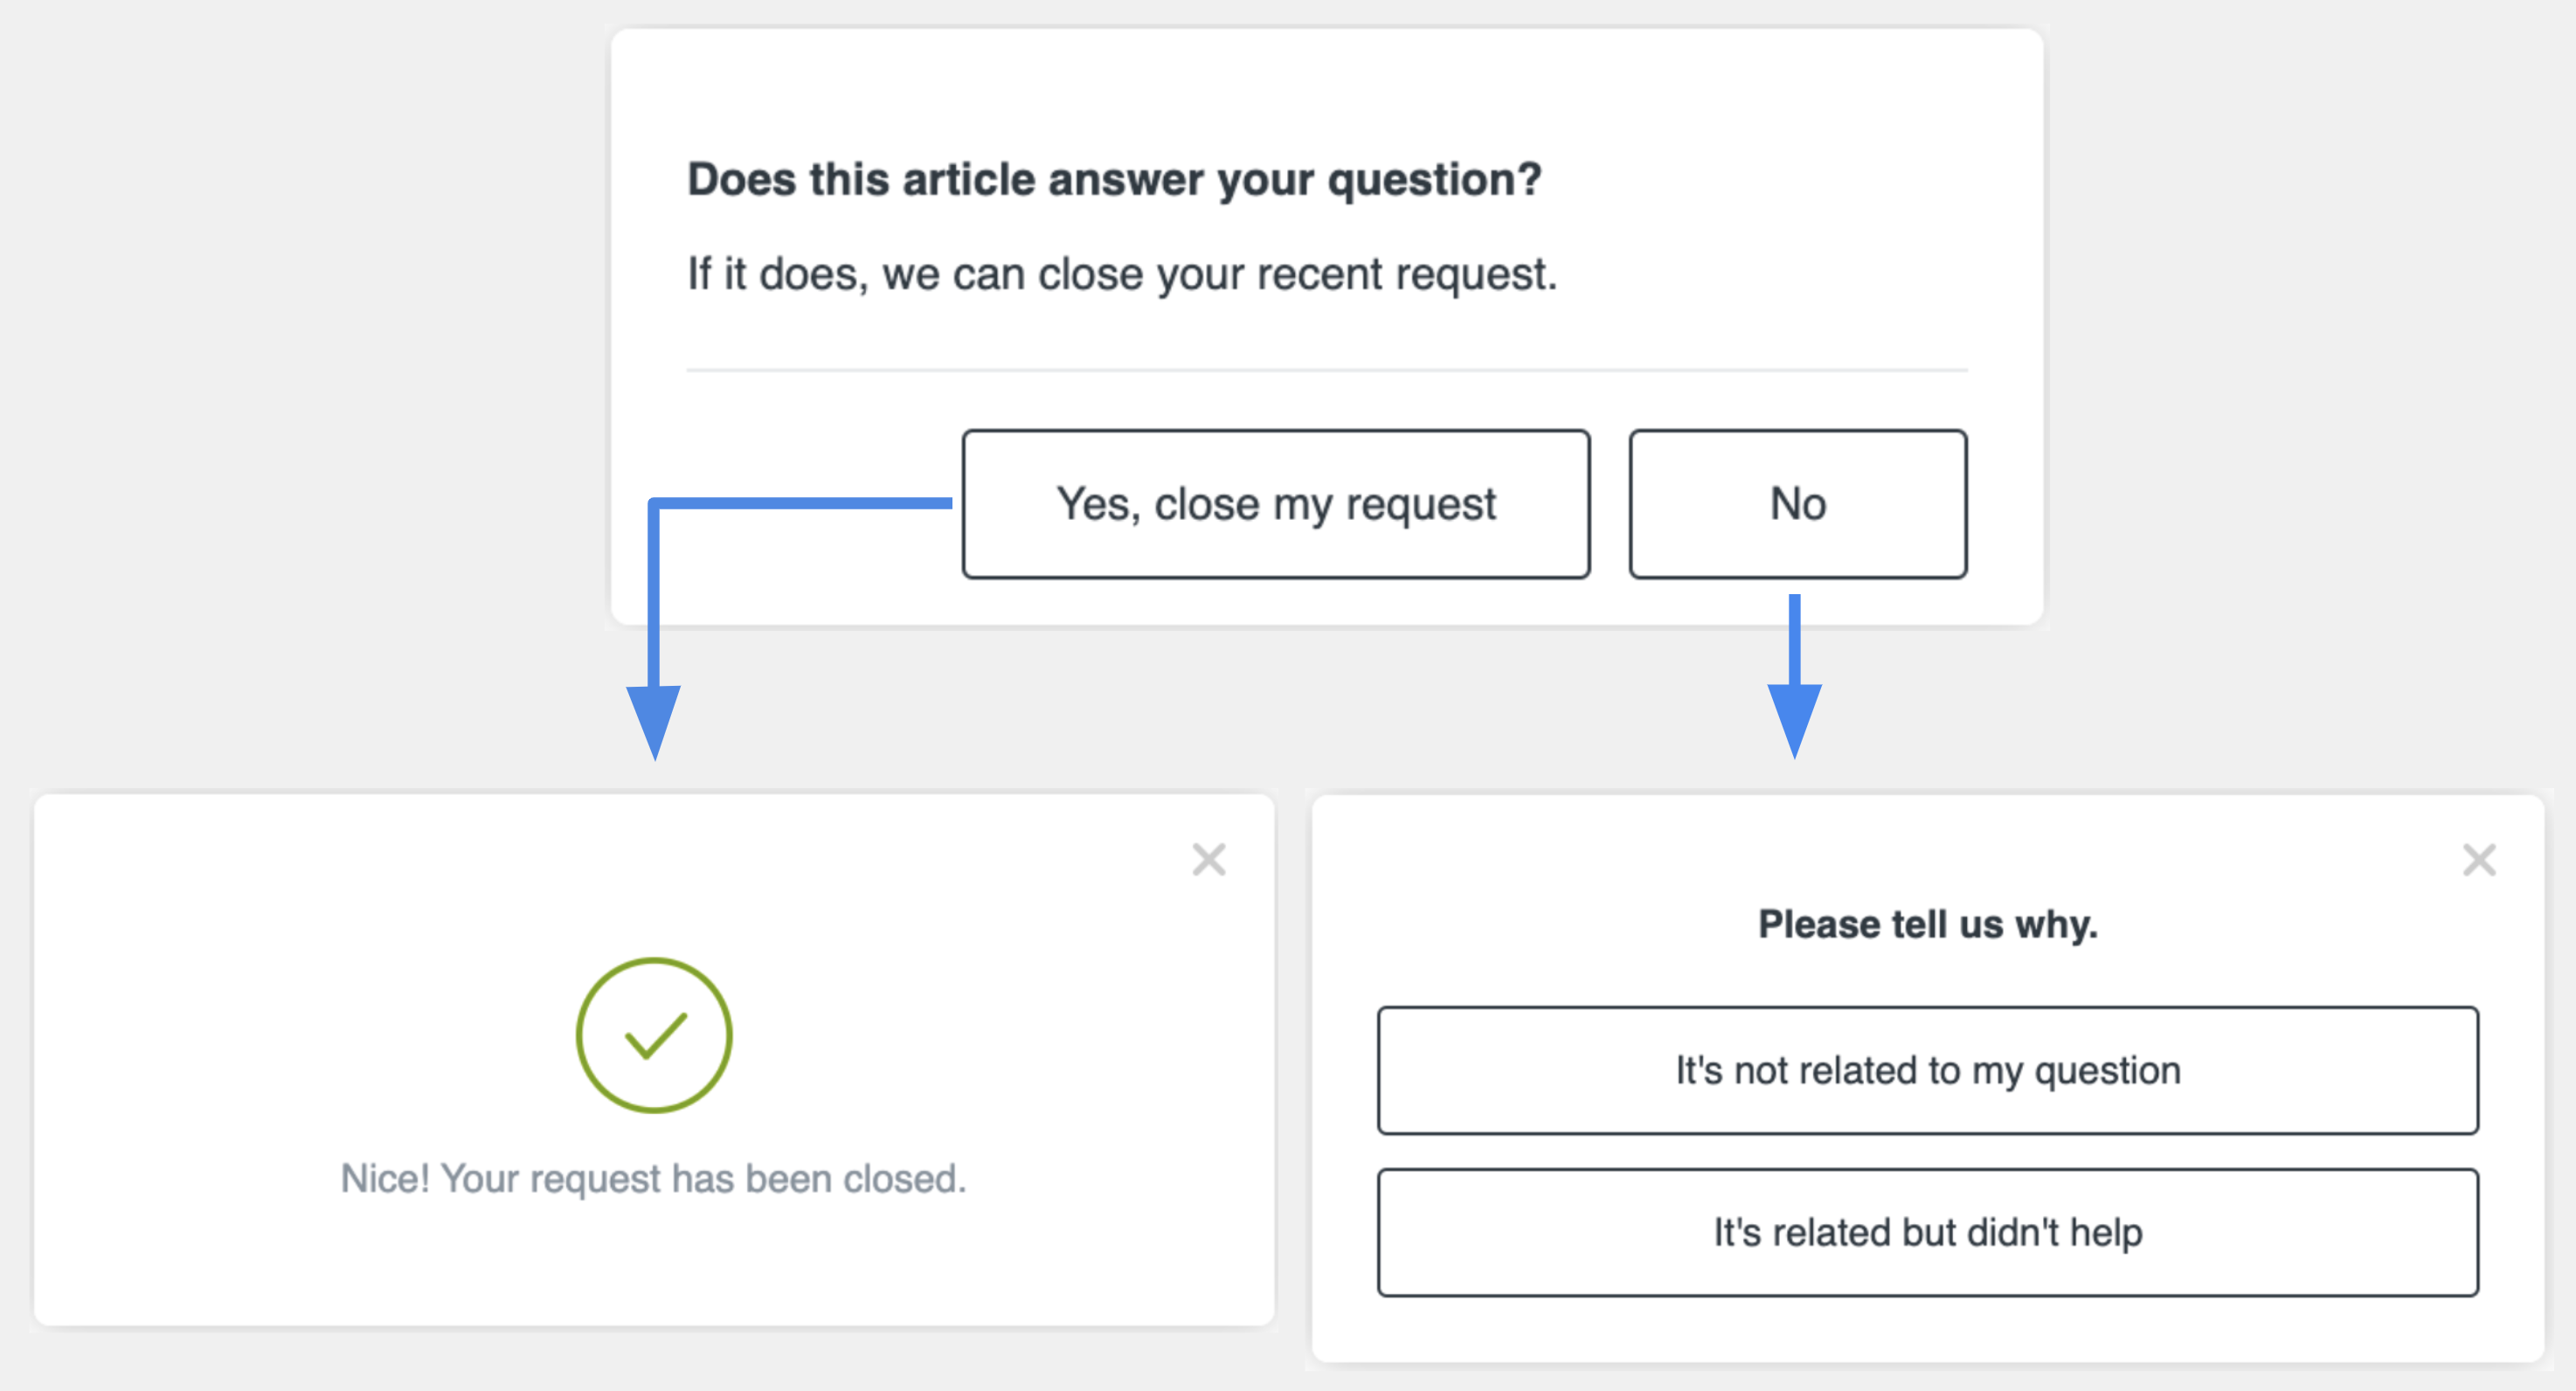Click the green checkmark success icon
This screenshot has height=1391, width=2576.
click(x=654, y=1035)
